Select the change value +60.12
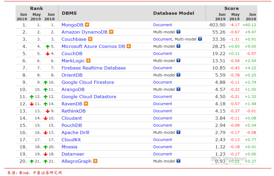 coord(249,25)
